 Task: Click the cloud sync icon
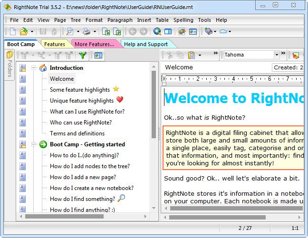pyautogui.click(x=223, y=31)
